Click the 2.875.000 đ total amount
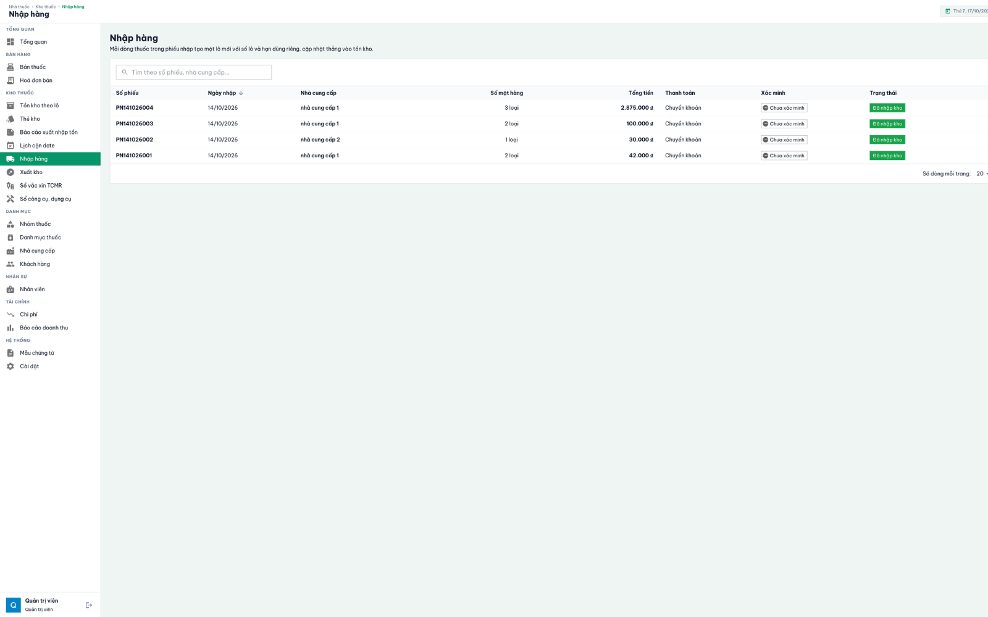 (x=637, y=108)
